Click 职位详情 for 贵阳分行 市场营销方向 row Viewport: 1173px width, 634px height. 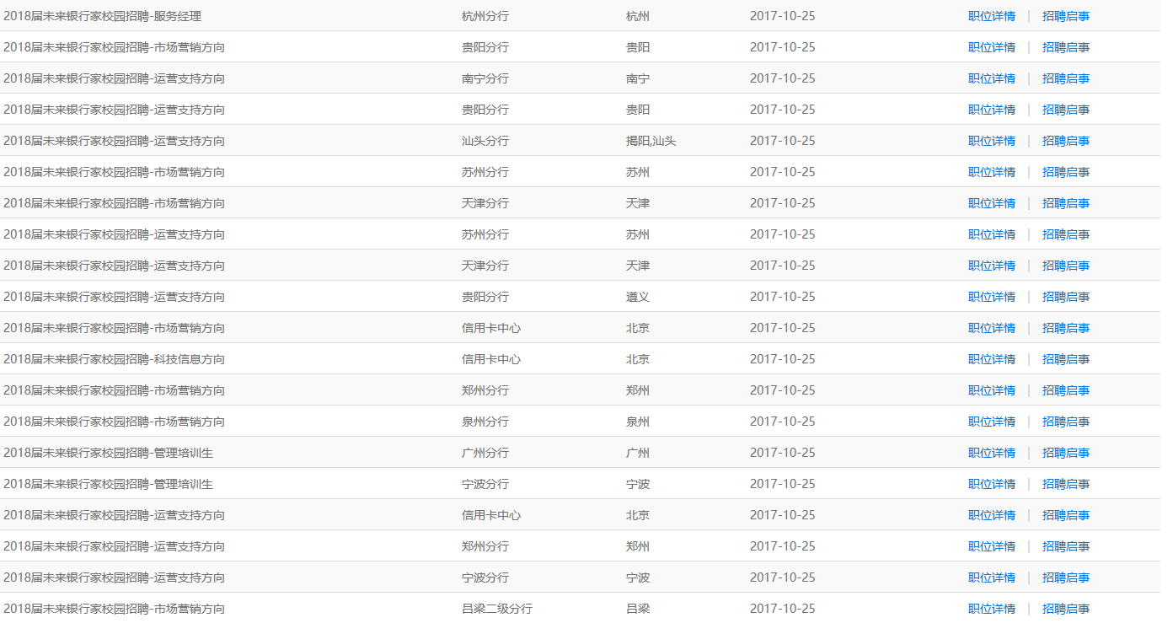(x=991, y=47)
